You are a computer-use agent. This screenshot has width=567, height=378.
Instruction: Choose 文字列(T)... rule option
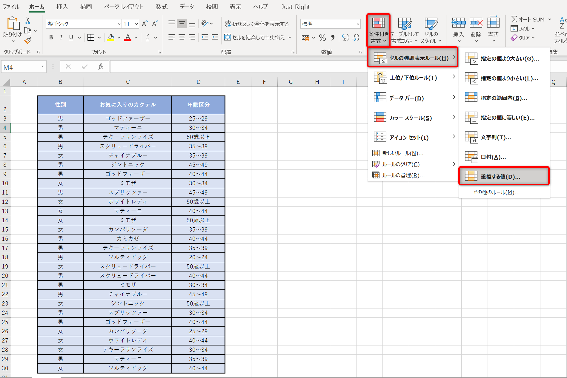[x=504, y=137]
